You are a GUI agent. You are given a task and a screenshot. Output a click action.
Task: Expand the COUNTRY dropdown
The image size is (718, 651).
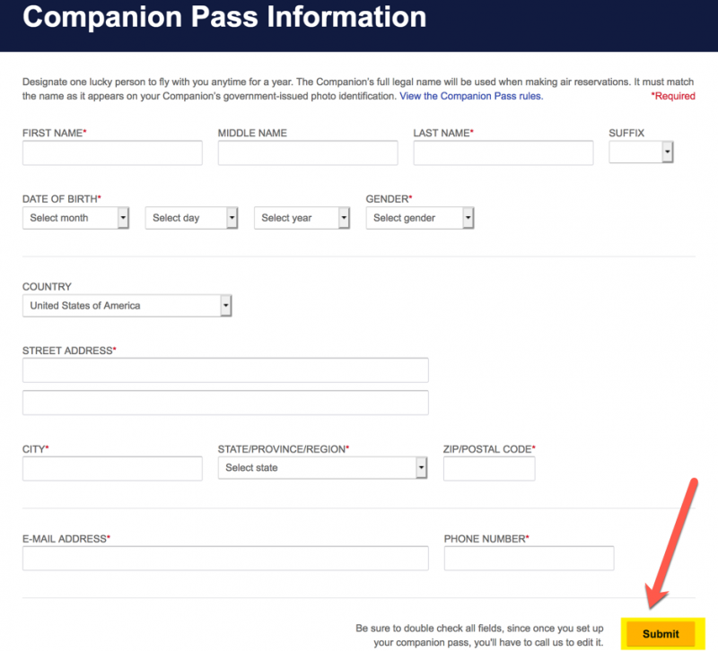pos(126,305)
